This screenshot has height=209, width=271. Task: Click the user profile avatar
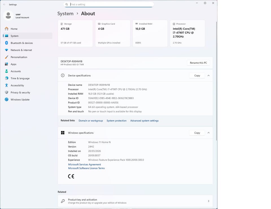tap(8, 16)
